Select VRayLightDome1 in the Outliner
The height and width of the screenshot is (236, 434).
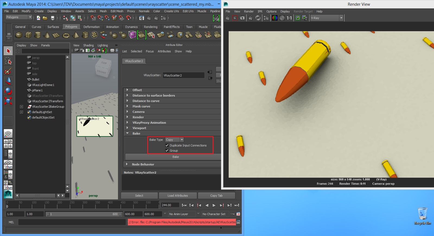tap(43, 85)
